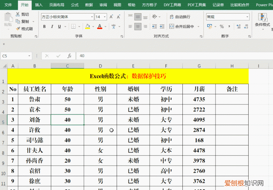
Task: Open 方方格子 add-in tab
Action: click(149, 5)
